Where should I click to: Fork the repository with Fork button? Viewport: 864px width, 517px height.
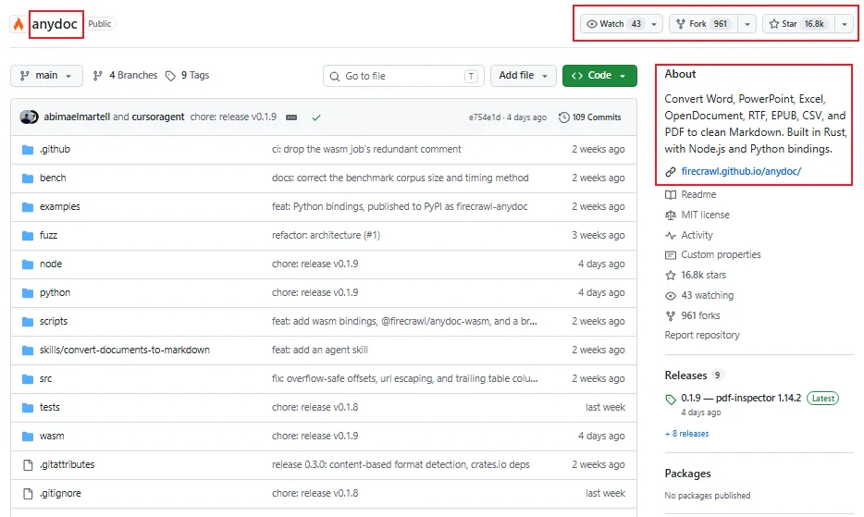(x=704, y=24)
